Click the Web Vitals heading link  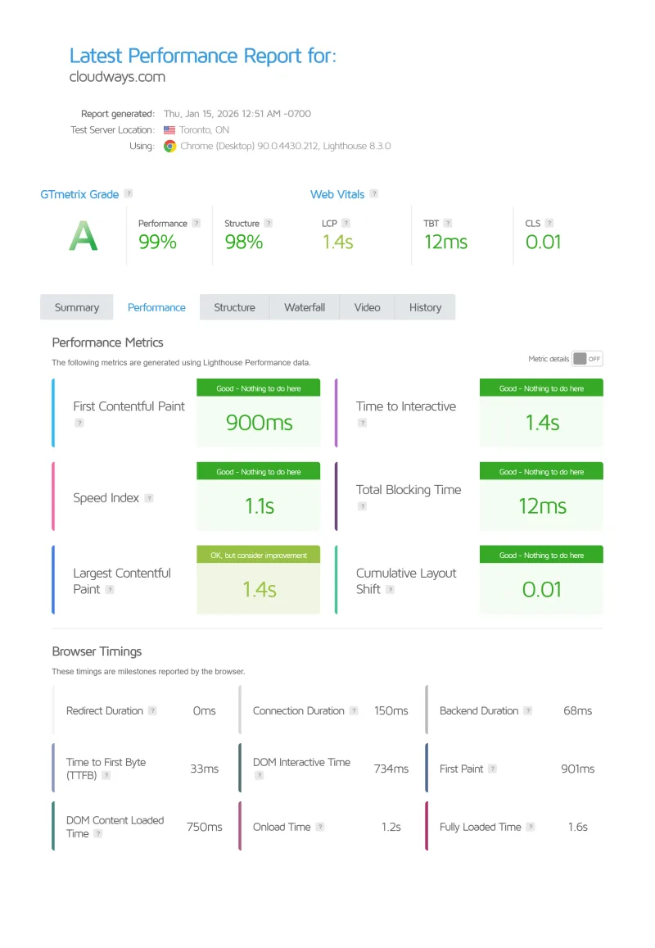click(x=337, y=195)
